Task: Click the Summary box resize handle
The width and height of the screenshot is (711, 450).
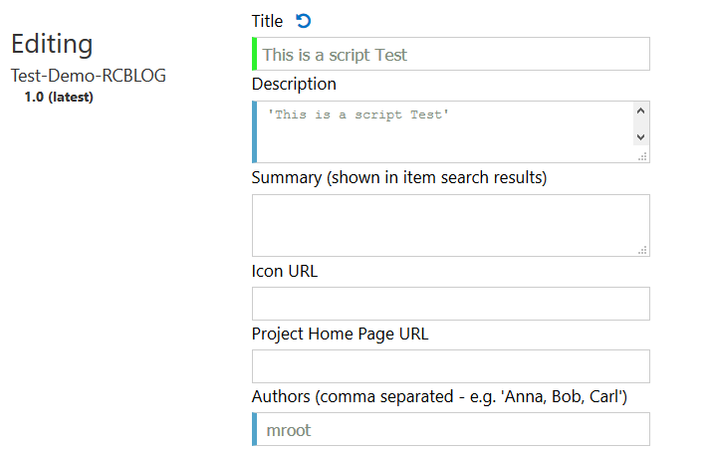Action: pyautogui.click(x=642, y=250)
